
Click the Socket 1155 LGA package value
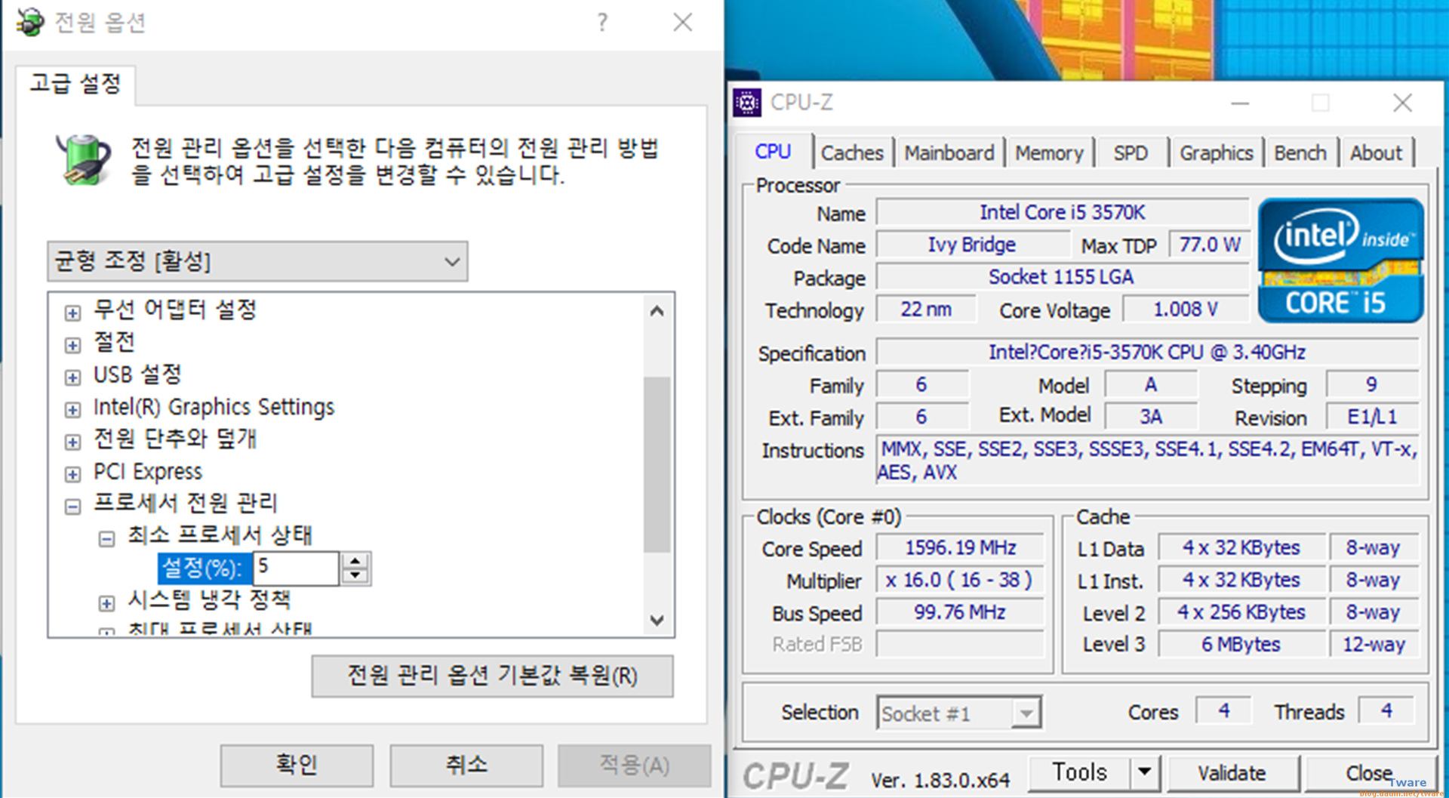click(x=1061, y=277)
